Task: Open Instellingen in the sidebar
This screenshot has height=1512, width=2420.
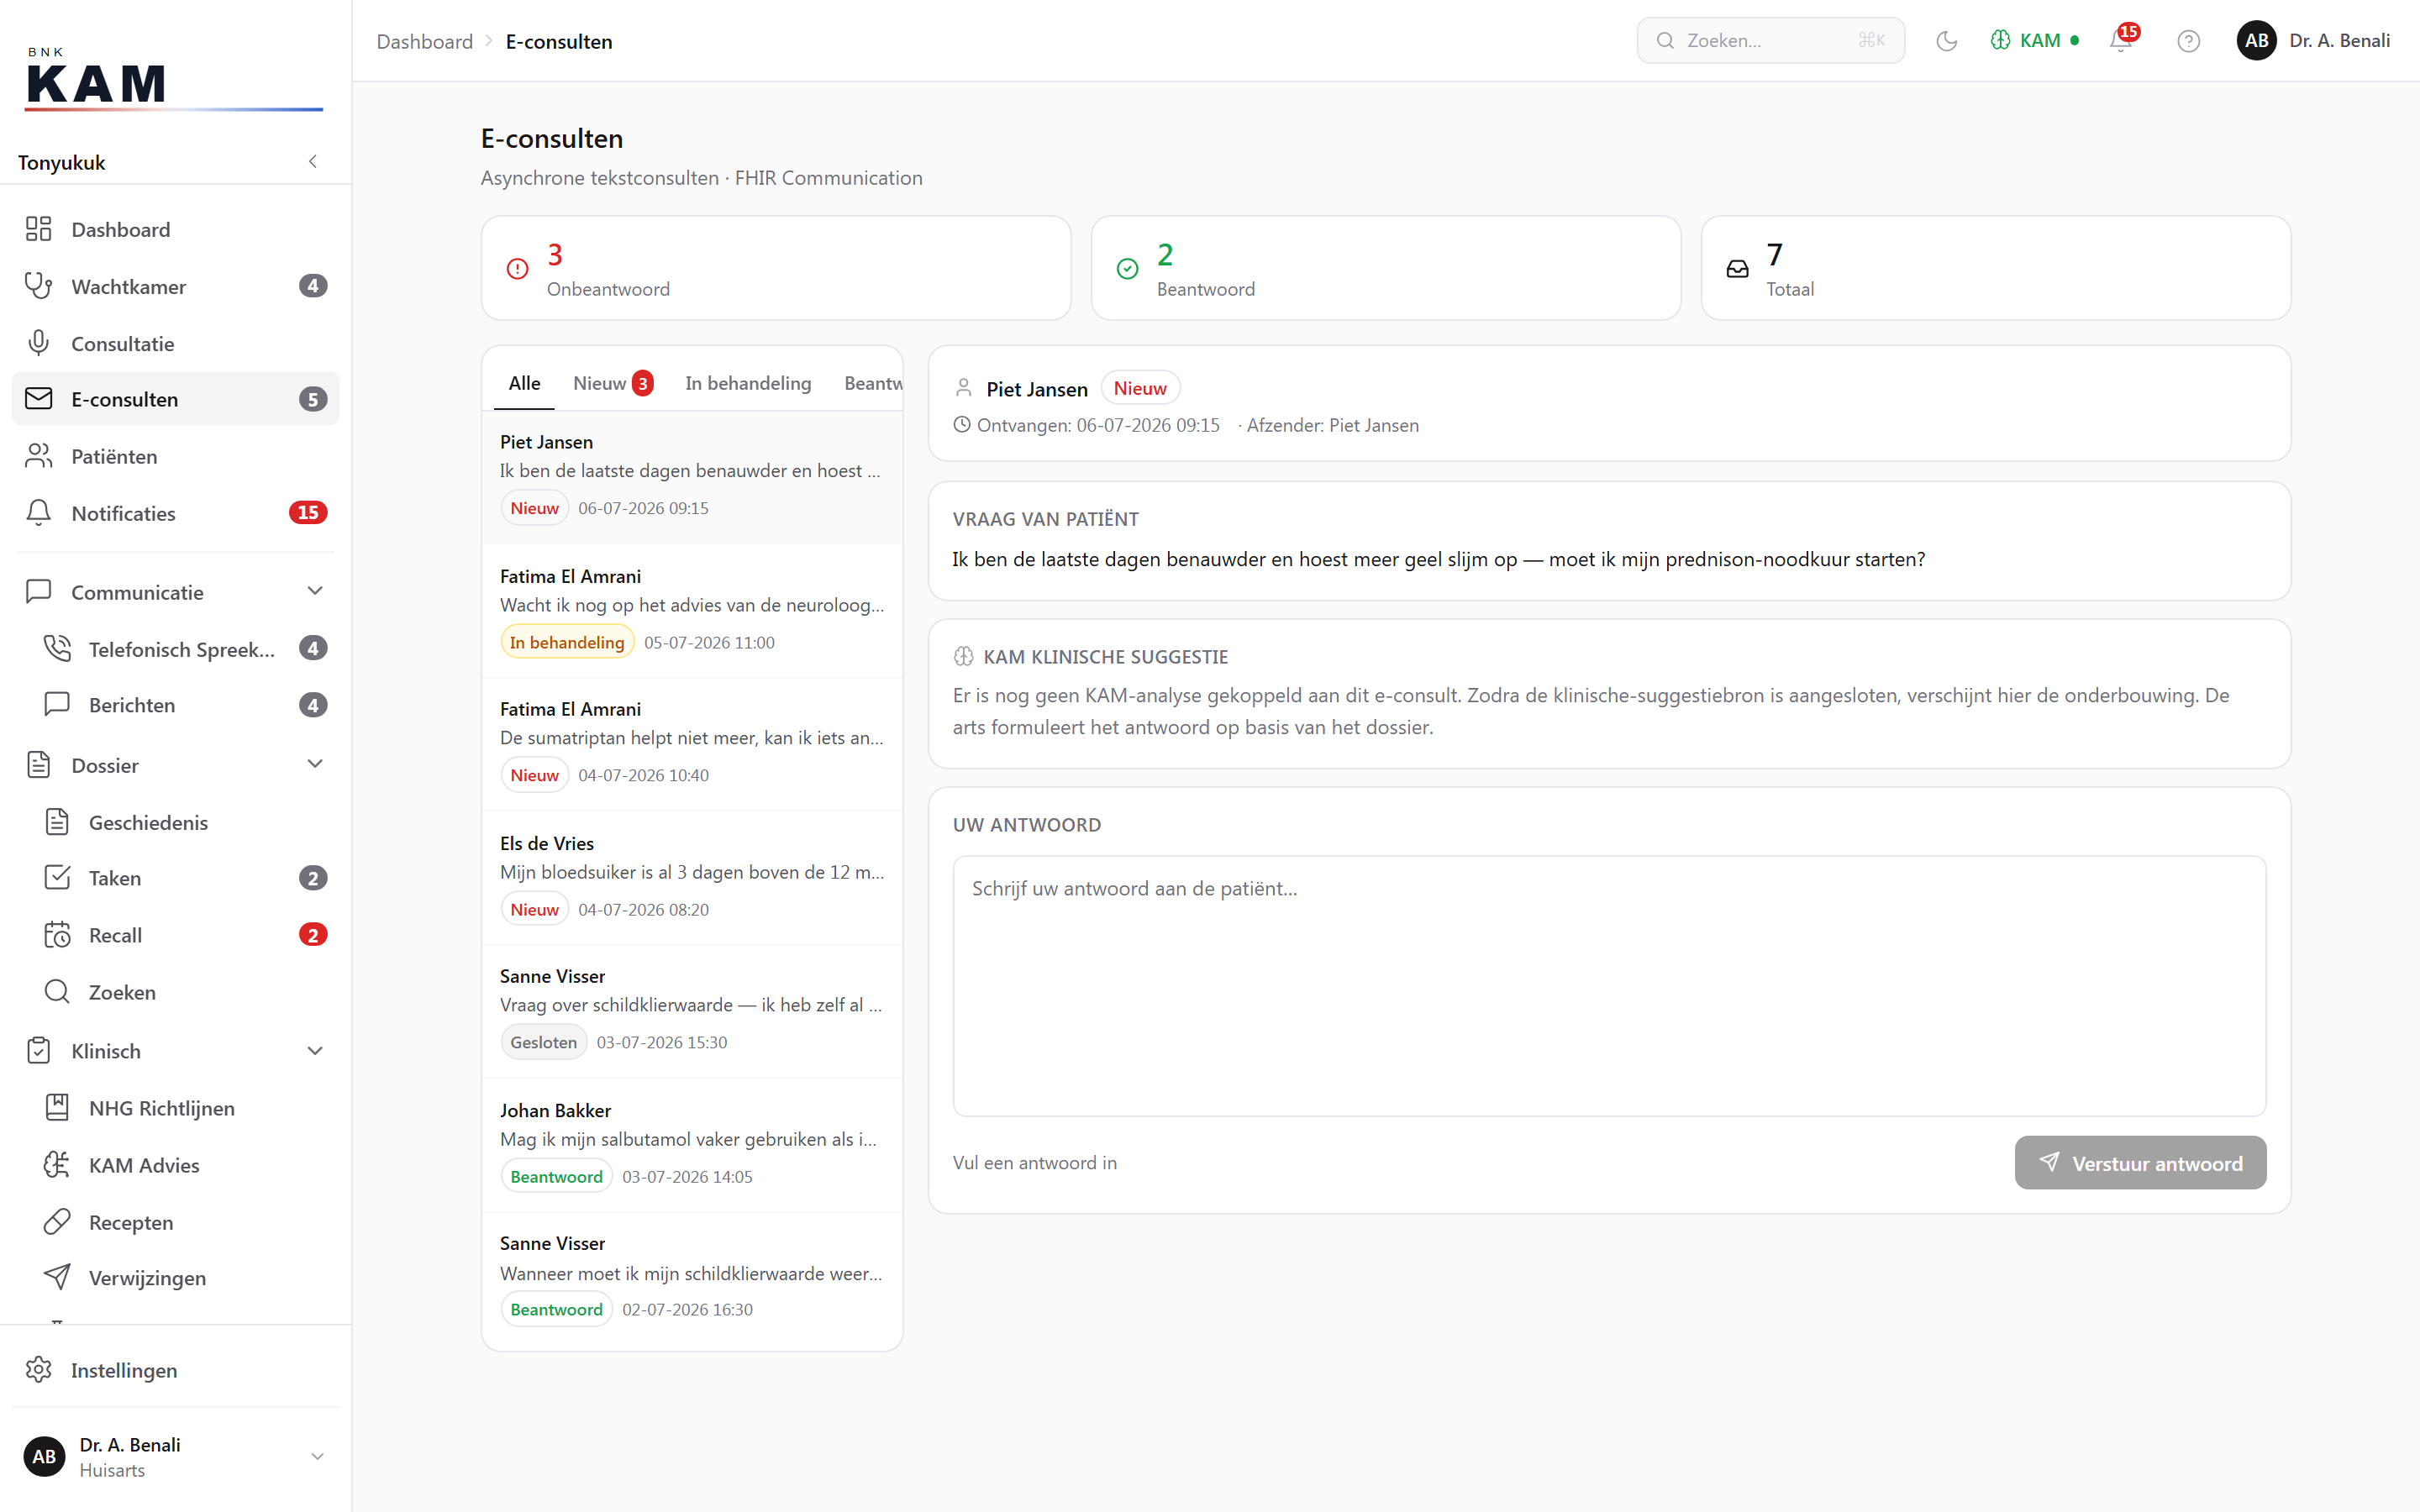Action: (x=175, y=1370)
